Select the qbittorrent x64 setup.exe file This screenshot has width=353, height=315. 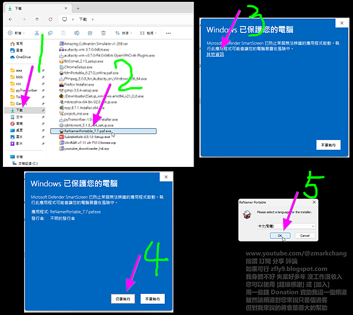pyautogui.click(x=86, y=125)
